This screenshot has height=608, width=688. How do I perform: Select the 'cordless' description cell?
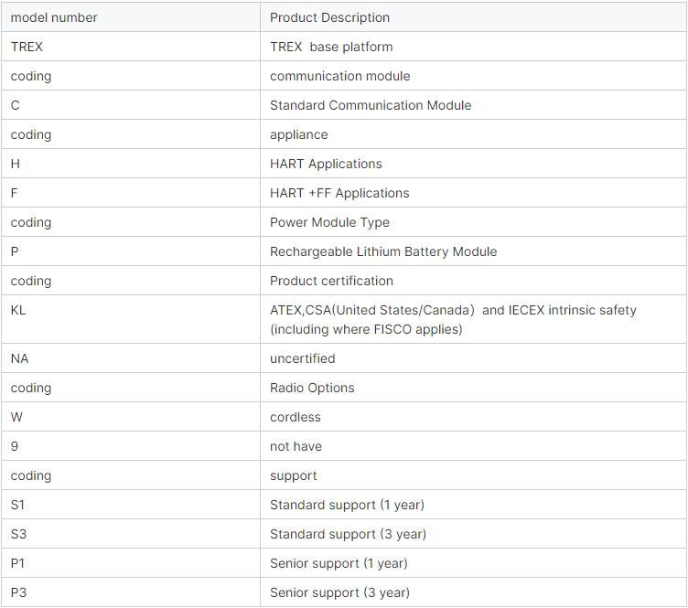296,417
